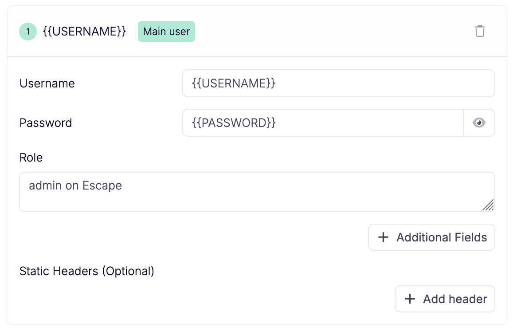Click the number 1 user badge
This screenshot has height=332, width=517.
(28, 32)
